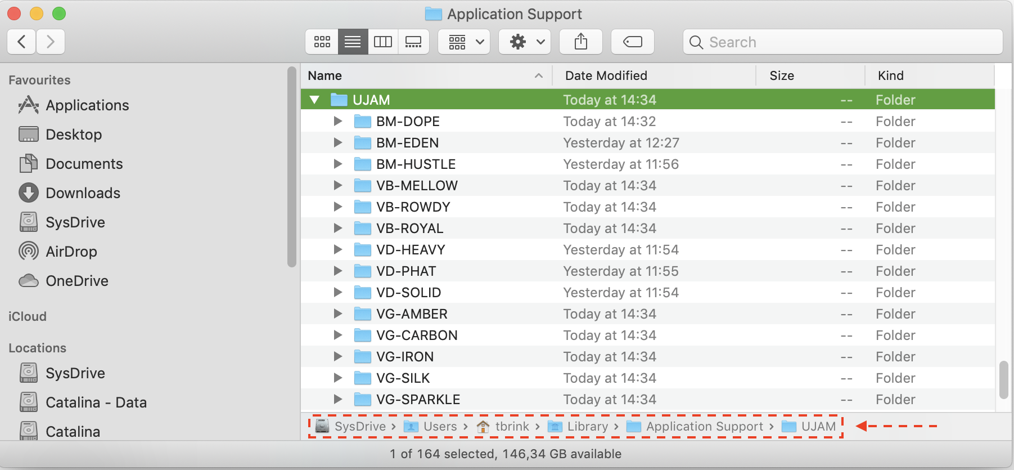Expand the VB-ROWDY folder
Screen dimensions: 1014x470
coord(337,207)
